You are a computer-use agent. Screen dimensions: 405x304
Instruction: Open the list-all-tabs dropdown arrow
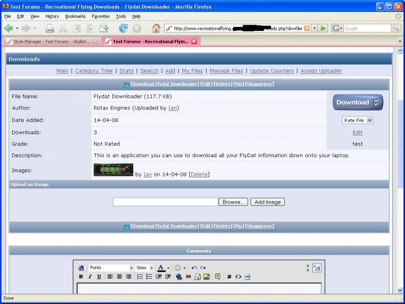tap(400, 42)
